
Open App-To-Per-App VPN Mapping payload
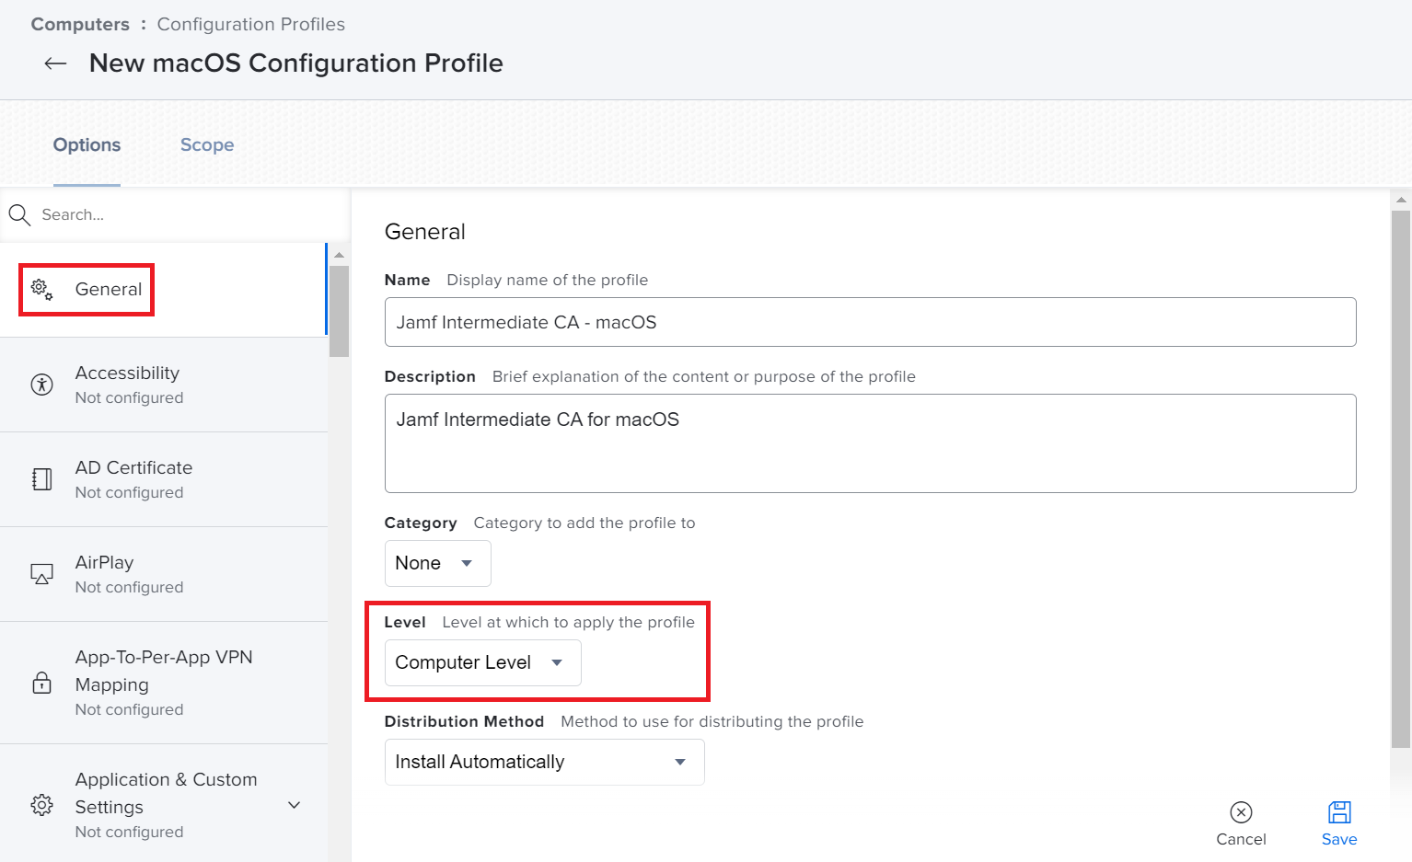pos(164,683)
